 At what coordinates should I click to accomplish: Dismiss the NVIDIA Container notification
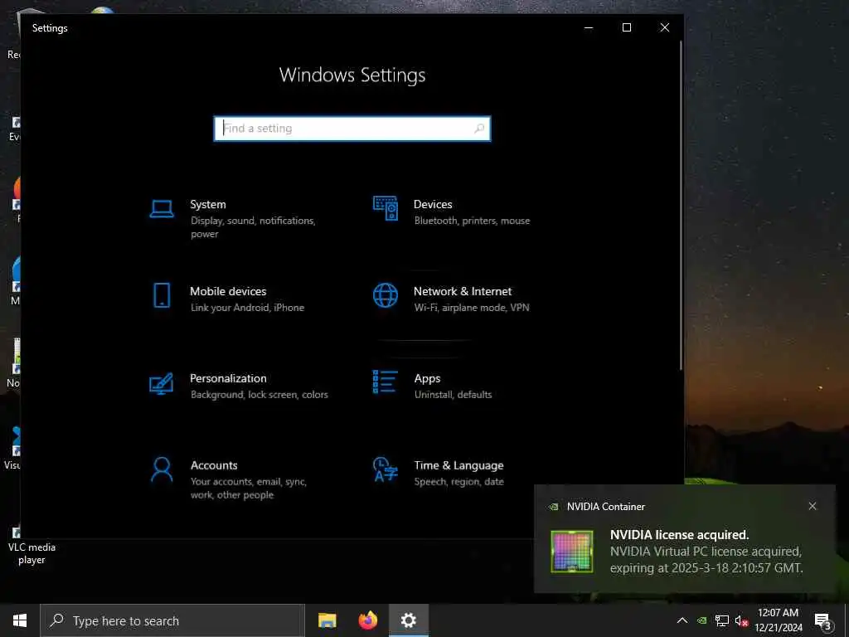813,506
